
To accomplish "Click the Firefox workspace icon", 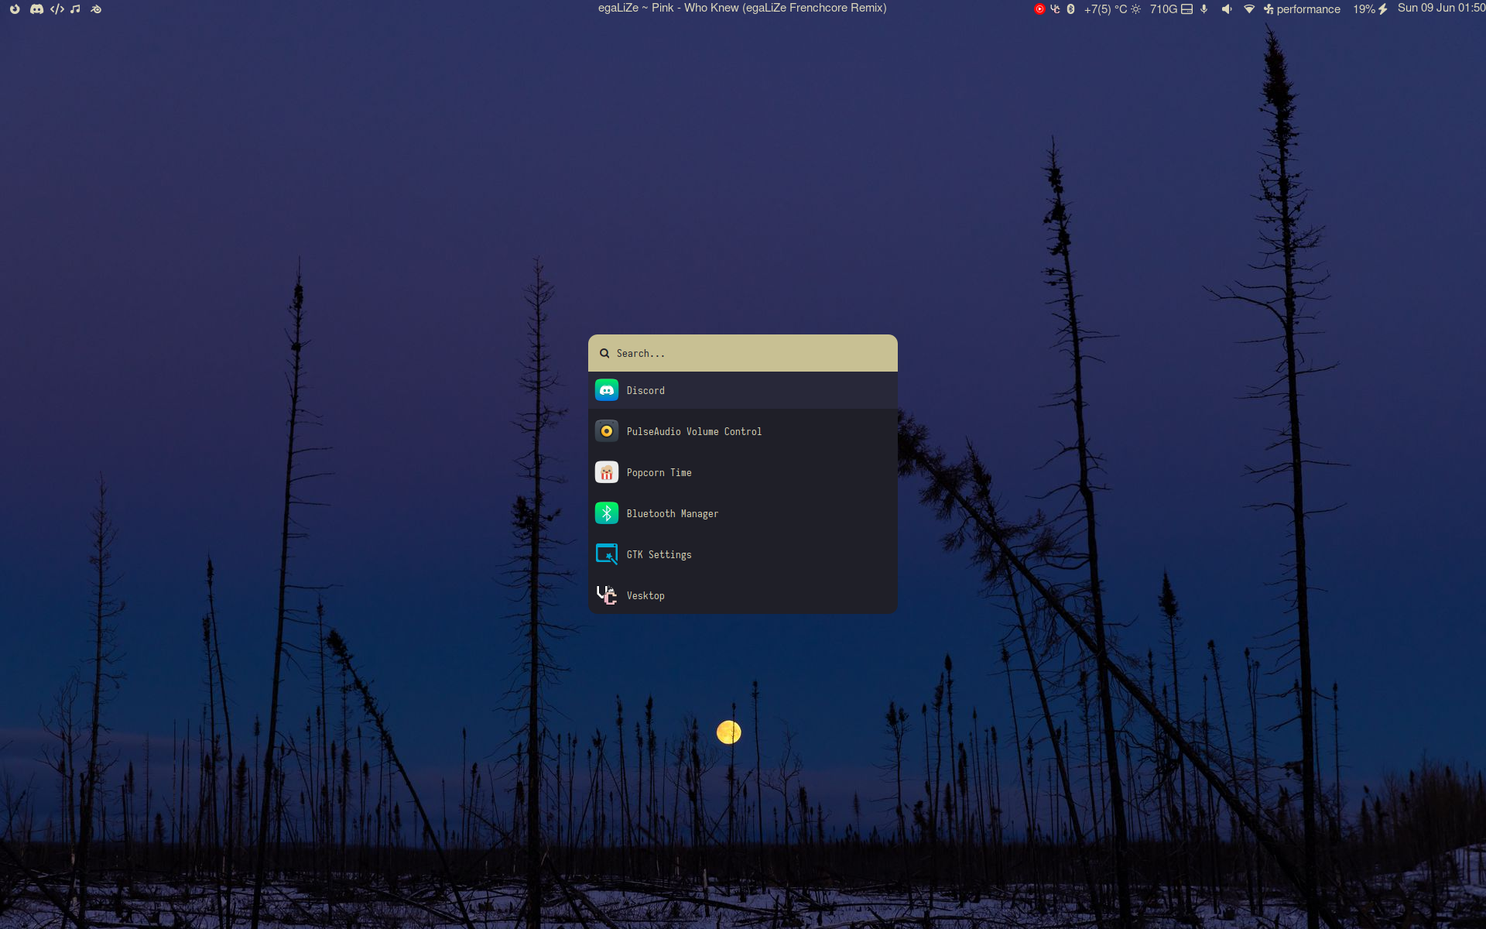I will tap(15, 9).
